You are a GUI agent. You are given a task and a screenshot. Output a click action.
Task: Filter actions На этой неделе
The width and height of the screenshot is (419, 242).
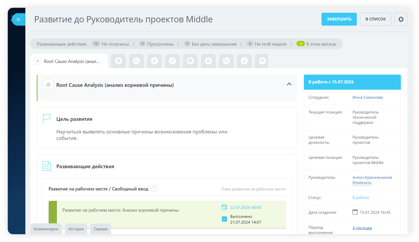point(266,44)
